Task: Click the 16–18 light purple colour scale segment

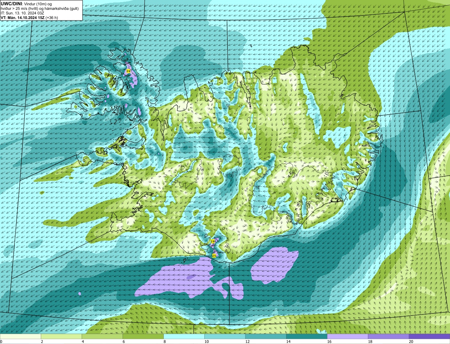Action: point(348,336)
